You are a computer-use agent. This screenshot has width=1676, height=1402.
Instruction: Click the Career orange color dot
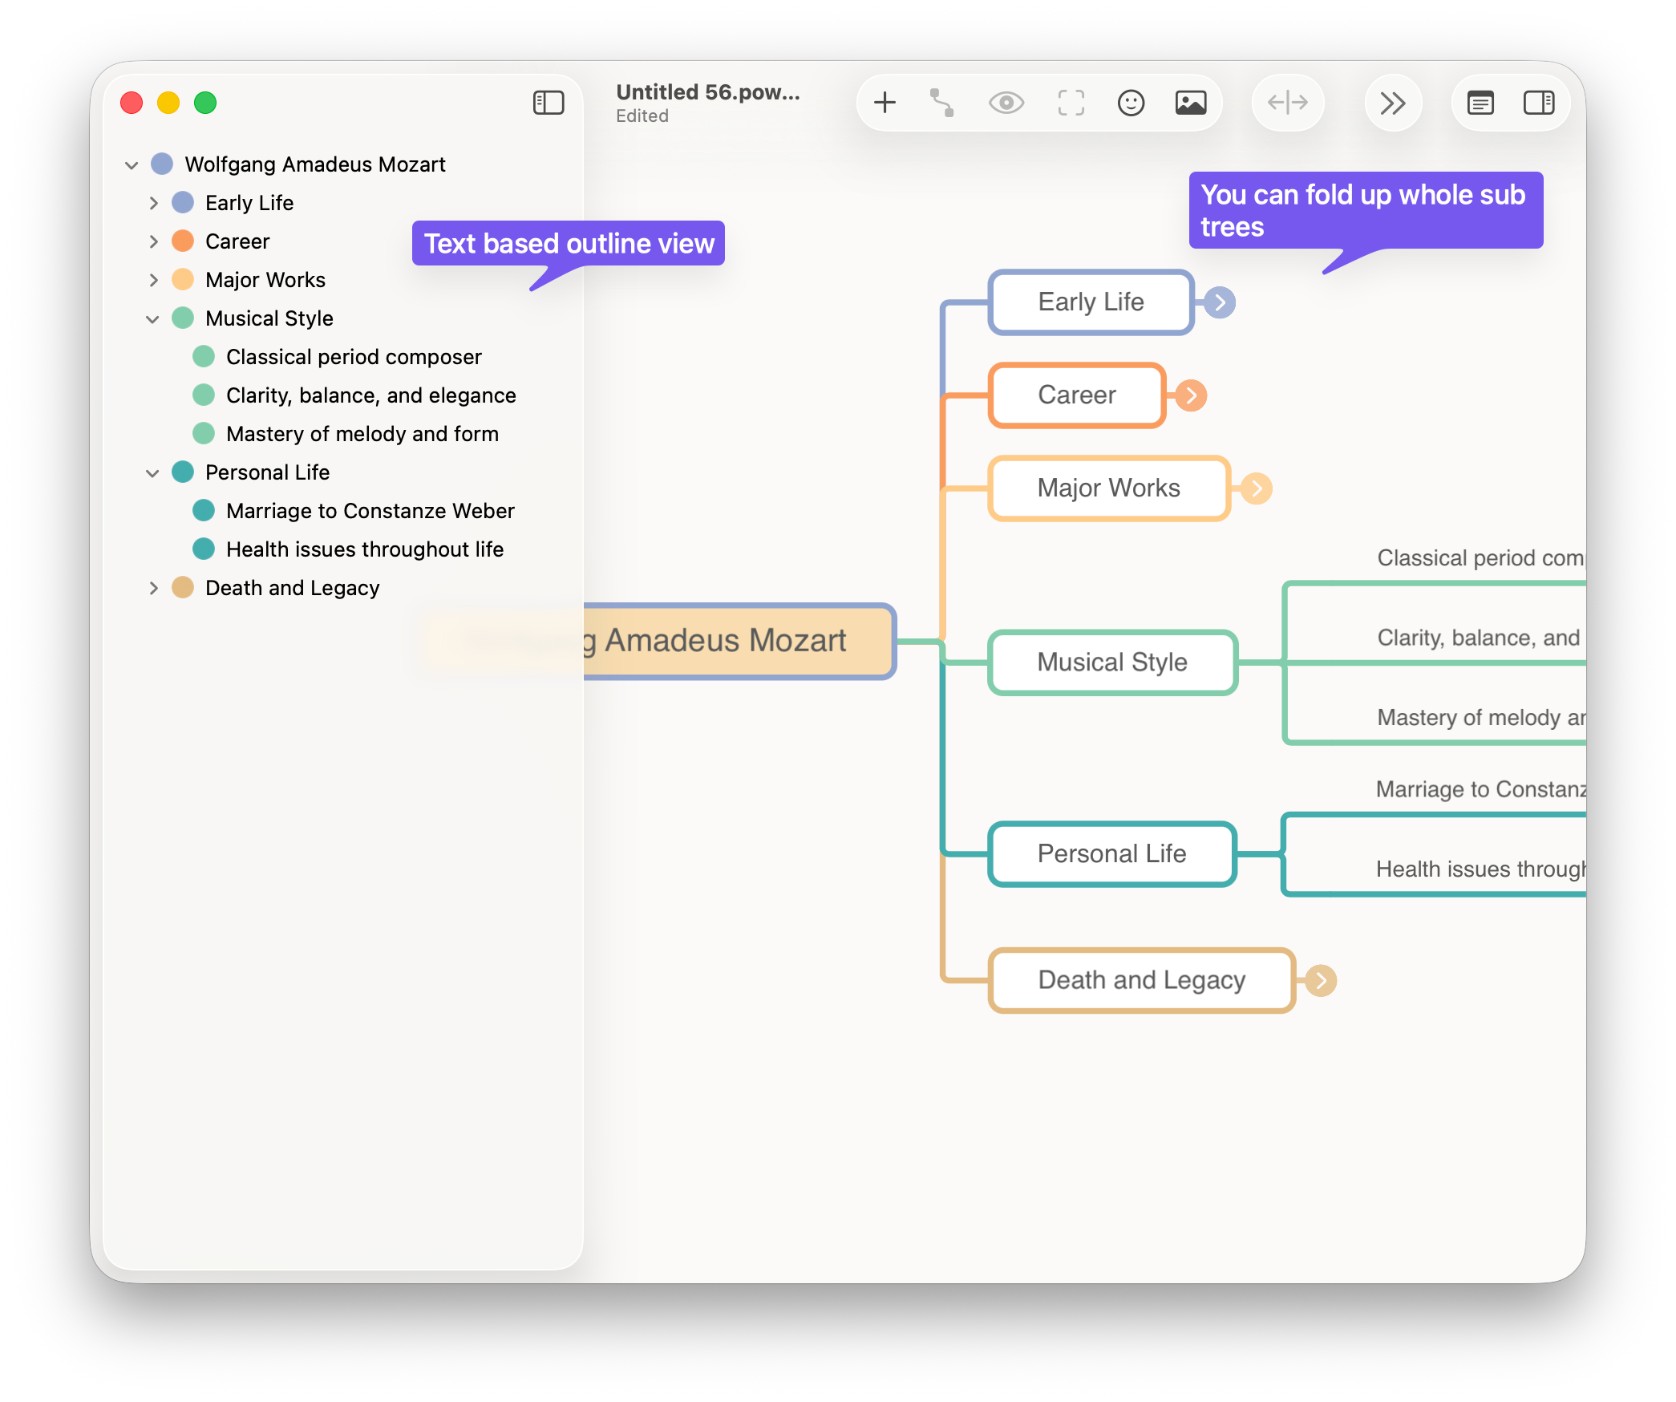tap(183, 241)
